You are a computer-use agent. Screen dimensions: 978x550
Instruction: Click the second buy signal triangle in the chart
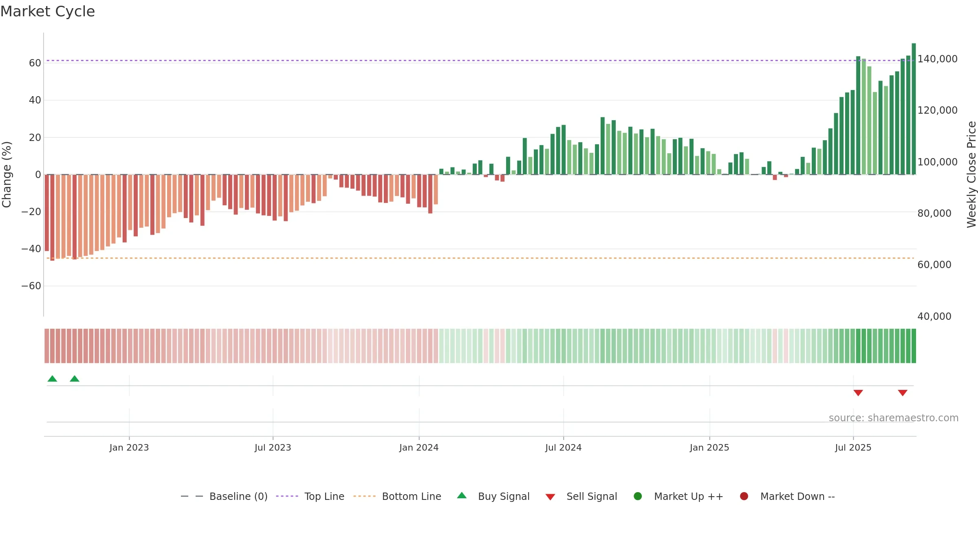[75, 378]
